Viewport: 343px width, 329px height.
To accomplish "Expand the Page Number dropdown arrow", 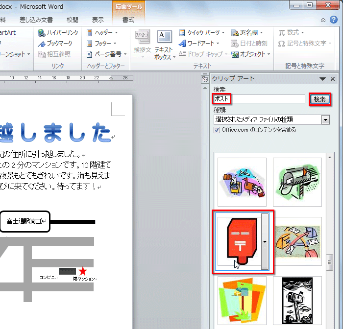I will tap(125, 54).
